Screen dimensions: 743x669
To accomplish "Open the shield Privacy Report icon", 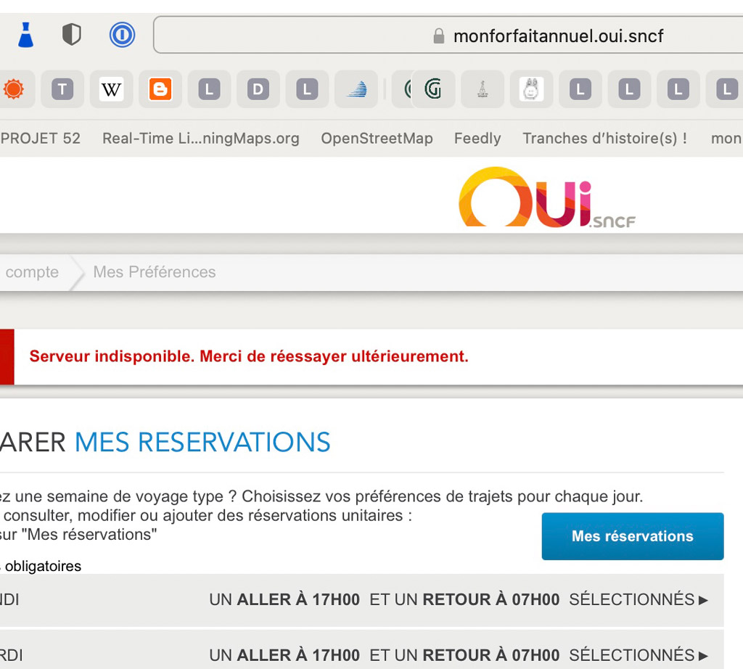I will (x=72, y=35).
